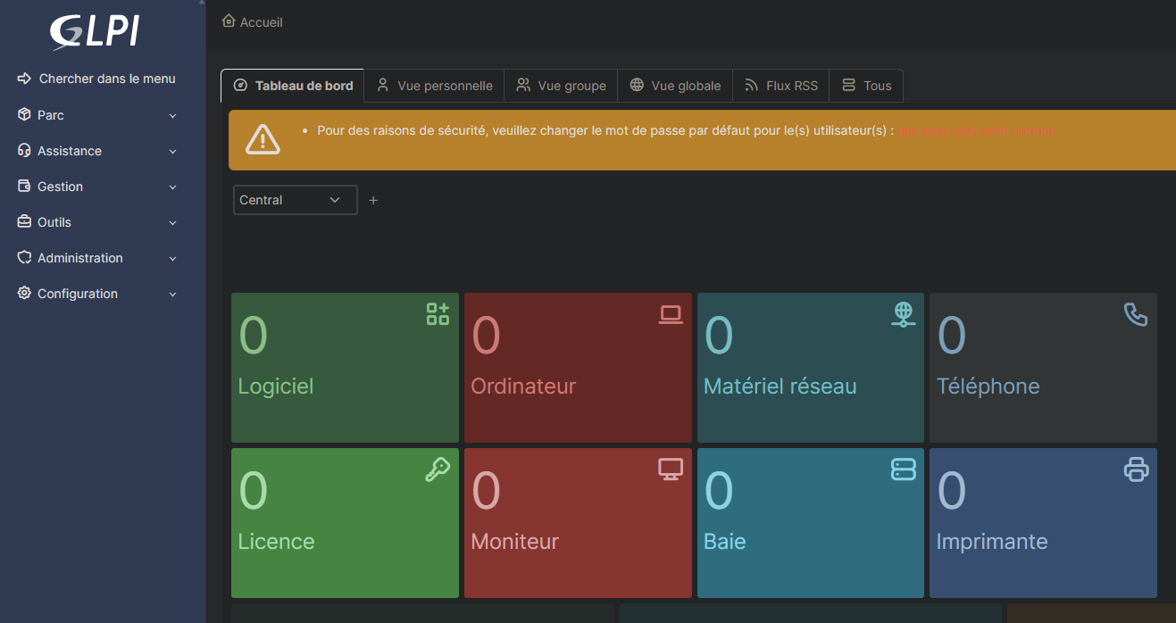Screen dimensions: 1176x623
Task: Click the server rack icon on Baie card
Action: tap(904, 469)
